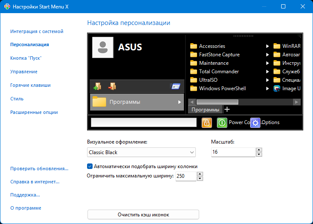Click the blue window list icon
The height and width of the screenshot is (224, 313).
click(x=175, y=86)
